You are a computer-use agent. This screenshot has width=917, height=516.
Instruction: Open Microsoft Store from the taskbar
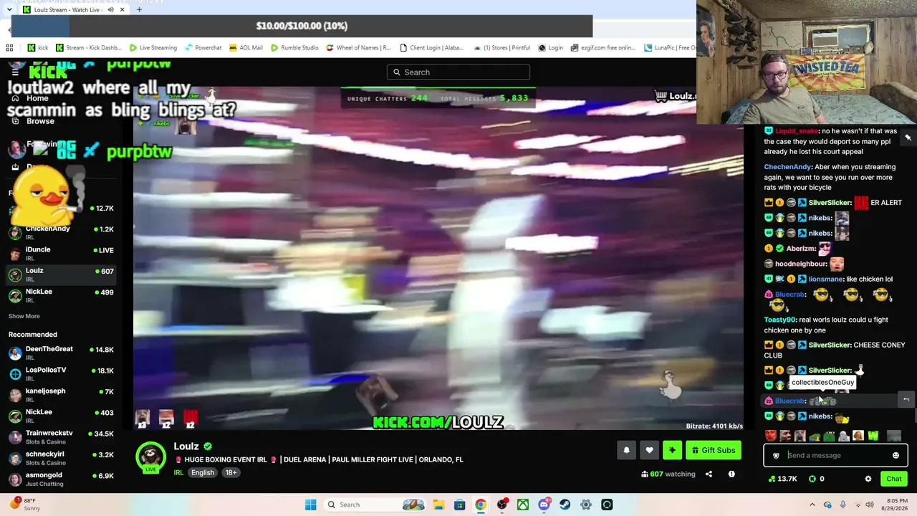coord(459,505)
